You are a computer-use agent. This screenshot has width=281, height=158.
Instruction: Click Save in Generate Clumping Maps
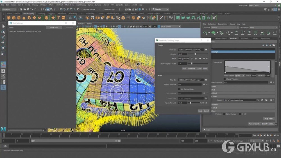(x=200, y=111)
